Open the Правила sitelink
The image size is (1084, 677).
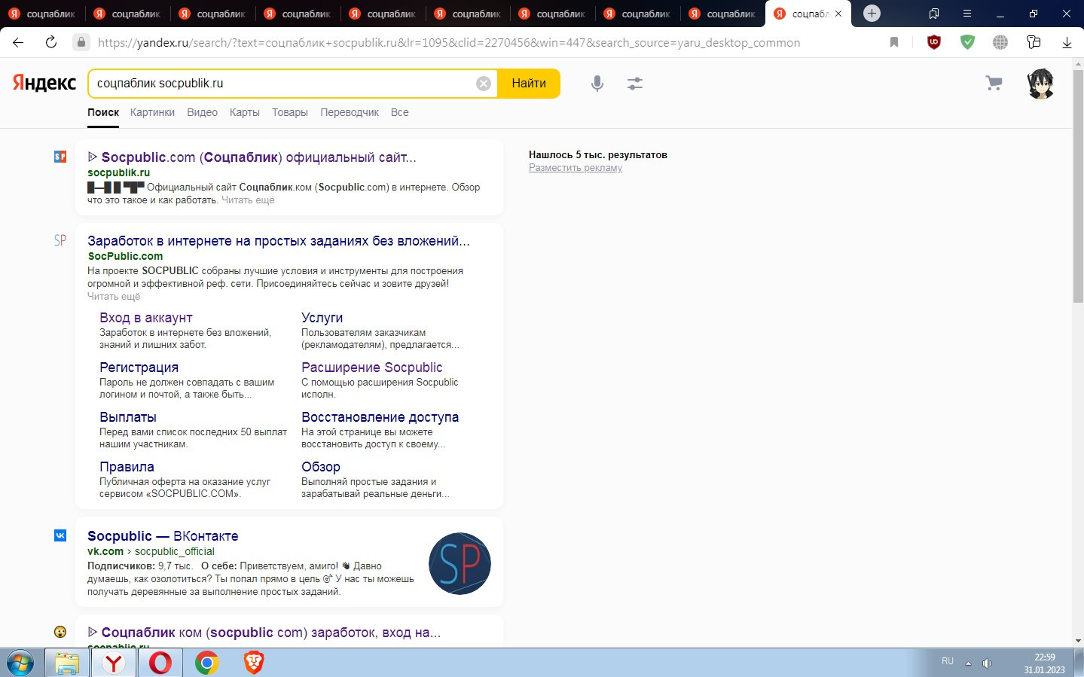coord(127,467)
